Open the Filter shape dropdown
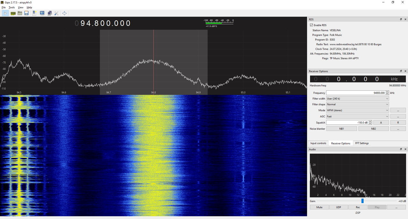The width and height of the screenshot is (408, 219). 358,104
